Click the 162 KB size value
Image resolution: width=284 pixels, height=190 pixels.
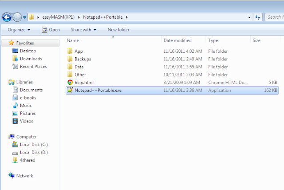[270, 90]
